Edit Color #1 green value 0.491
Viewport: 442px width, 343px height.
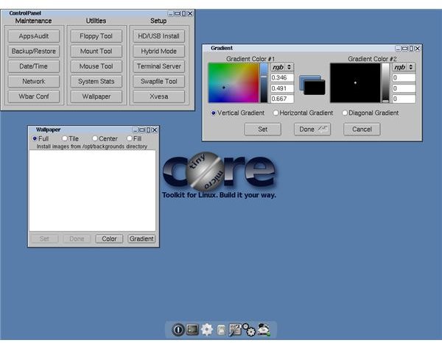[x=282, y=88]
